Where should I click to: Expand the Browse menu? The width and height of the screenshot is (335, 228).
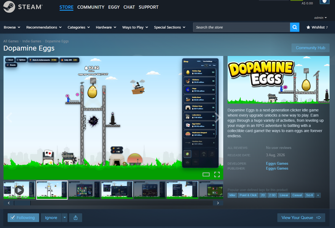[x=12, y=27]
